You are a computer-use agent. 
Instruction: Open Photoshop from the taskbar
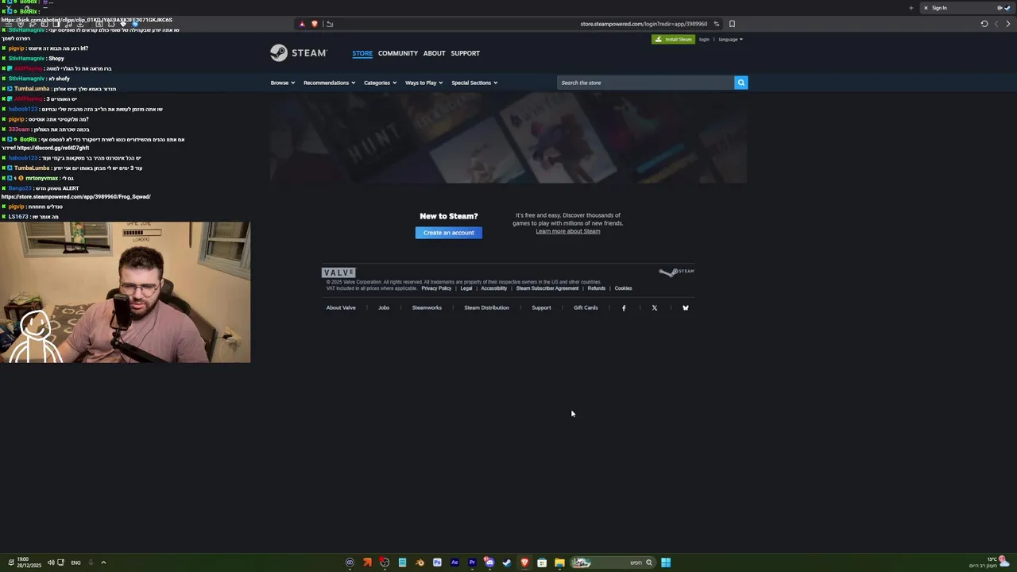coord(437,562)
